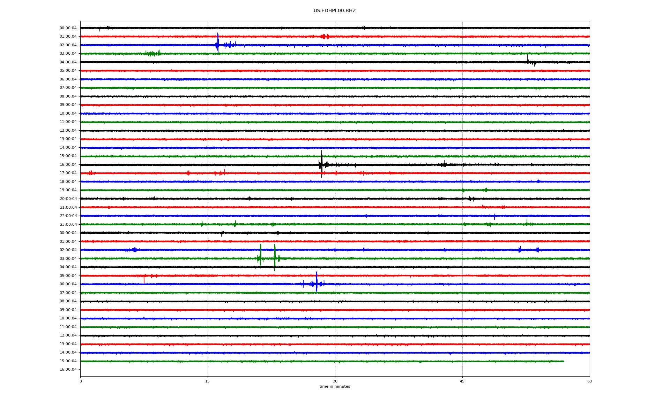The width and height of the screenshot is (670, 418).
Task: Click the 0 minute x-axis tick label
Action: pyautogui.click(x=81, y=381)
